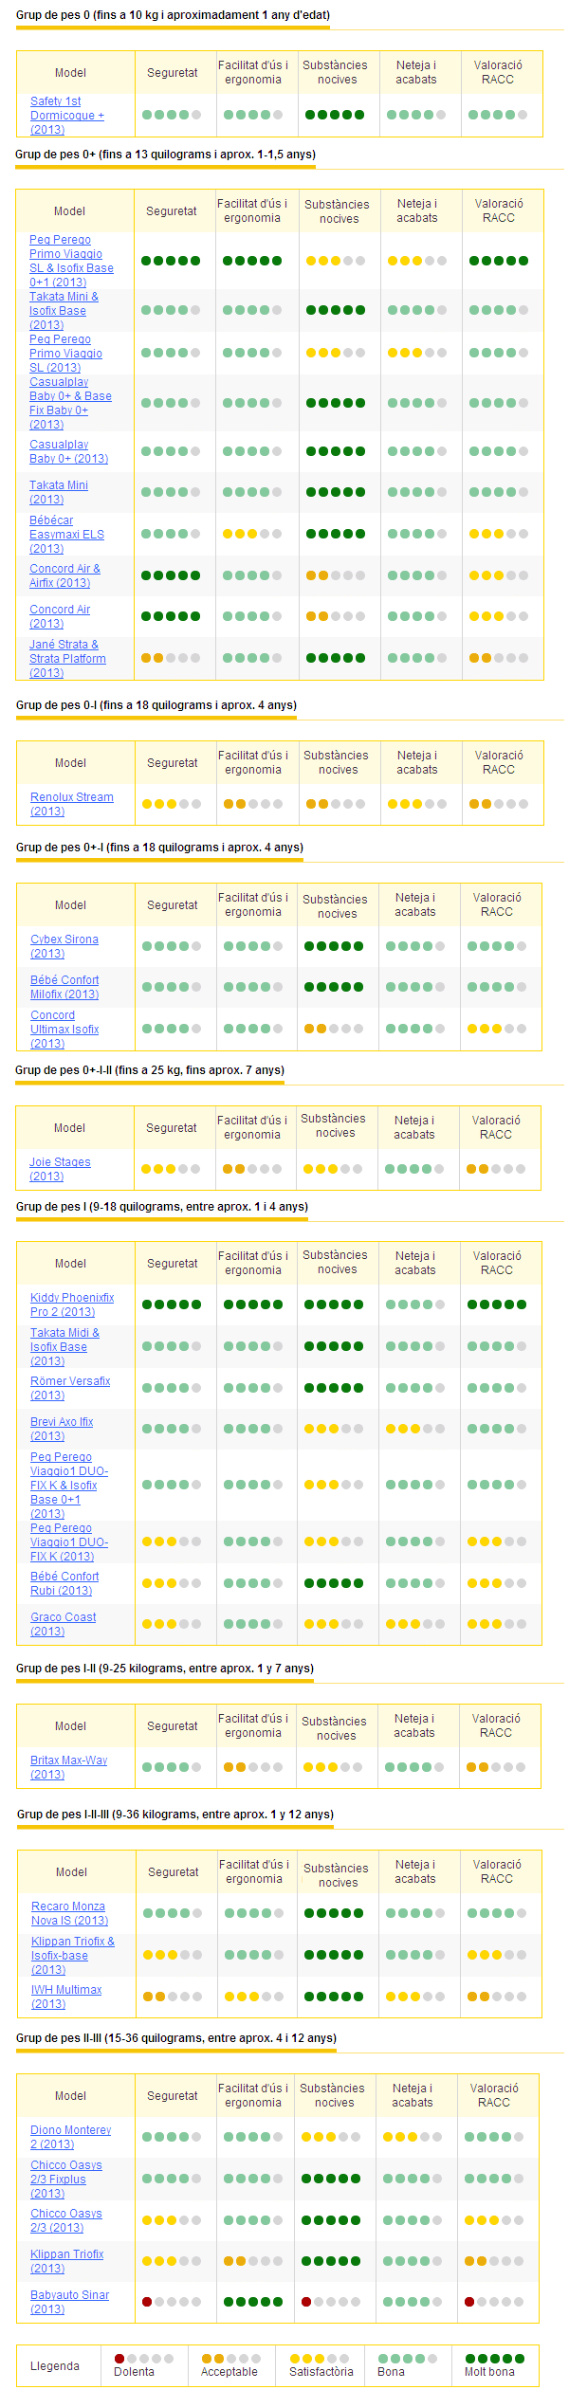
Task: Click Seguretat dots for IWH Multimax row
Action: tap(173, 1997)
